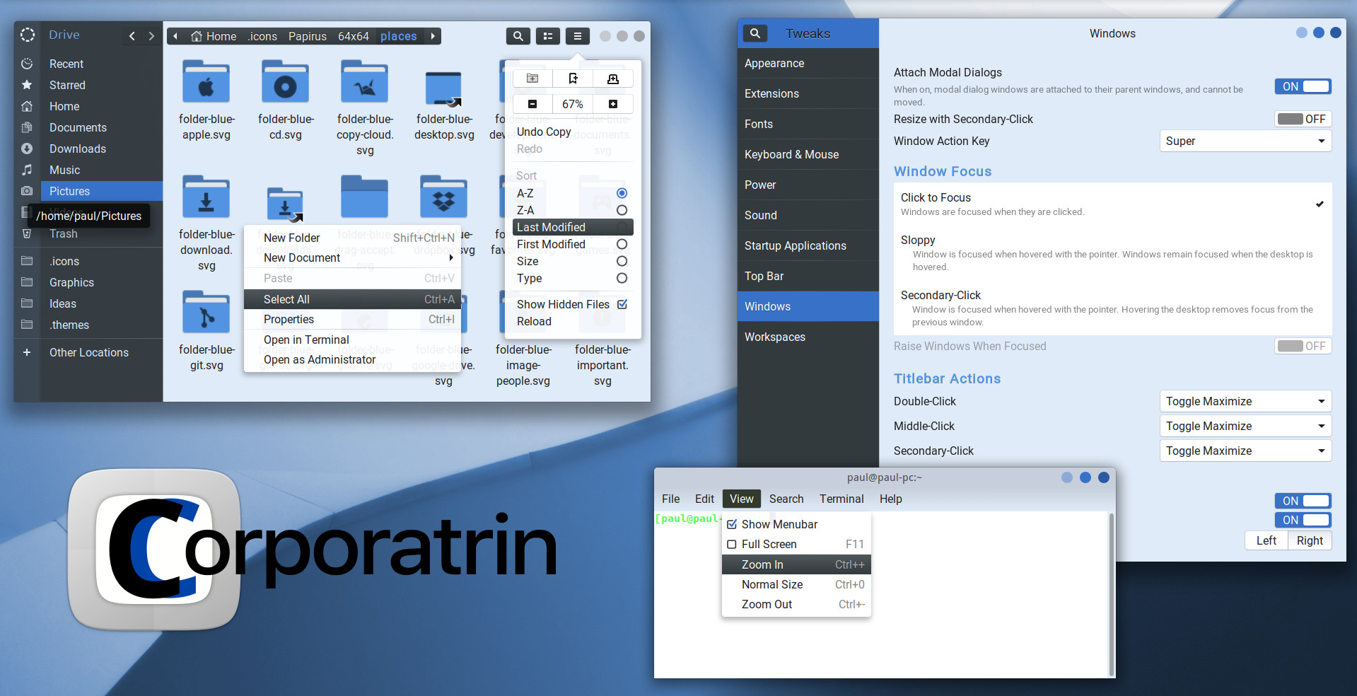Open the terminal Search menu

click(786, 499)
